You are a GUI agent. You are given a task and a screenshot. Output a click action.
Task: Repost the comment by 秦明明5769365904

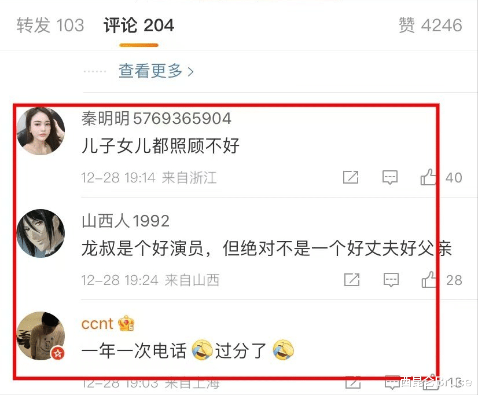(x=351, y=177)
